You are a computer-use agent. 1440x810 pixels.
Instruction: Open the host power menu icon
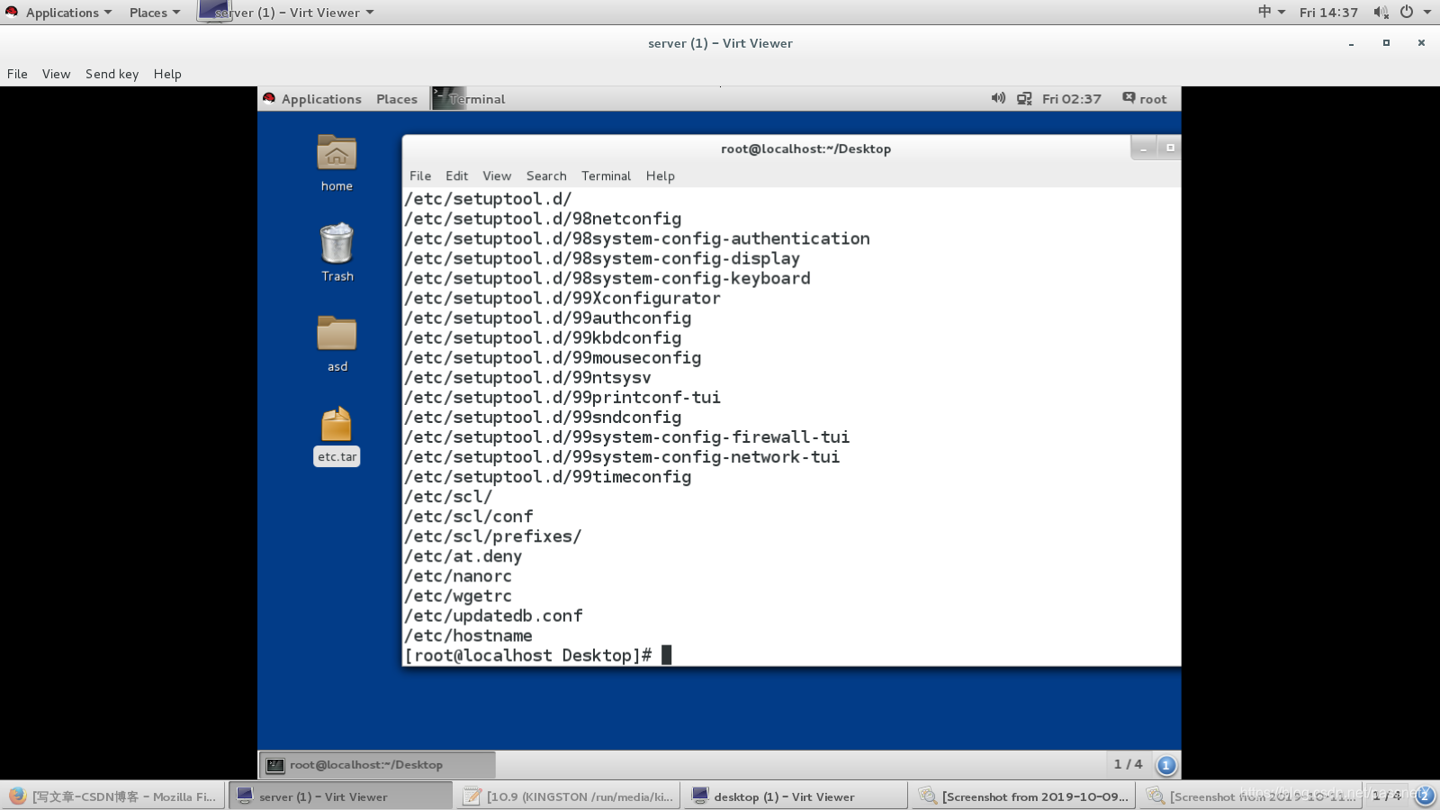(1407, 12)
